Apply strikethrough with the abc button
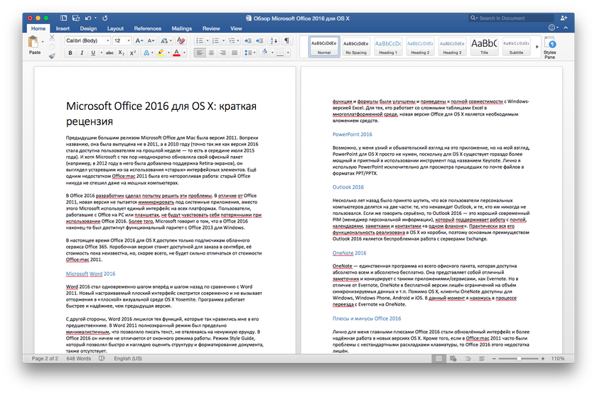 click(109, 52)
